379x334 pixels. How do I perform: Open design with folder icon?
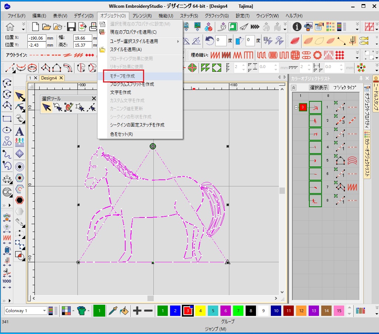click(46, 27)
